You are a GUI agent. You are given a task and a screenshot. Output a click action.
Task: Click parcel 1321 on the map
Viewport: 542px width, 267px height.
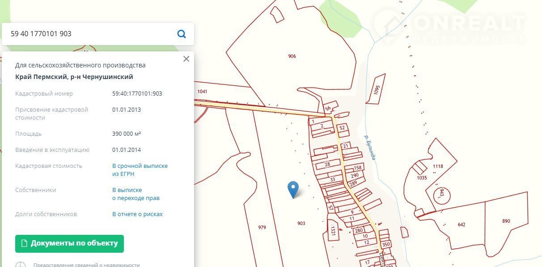(333, 229)
